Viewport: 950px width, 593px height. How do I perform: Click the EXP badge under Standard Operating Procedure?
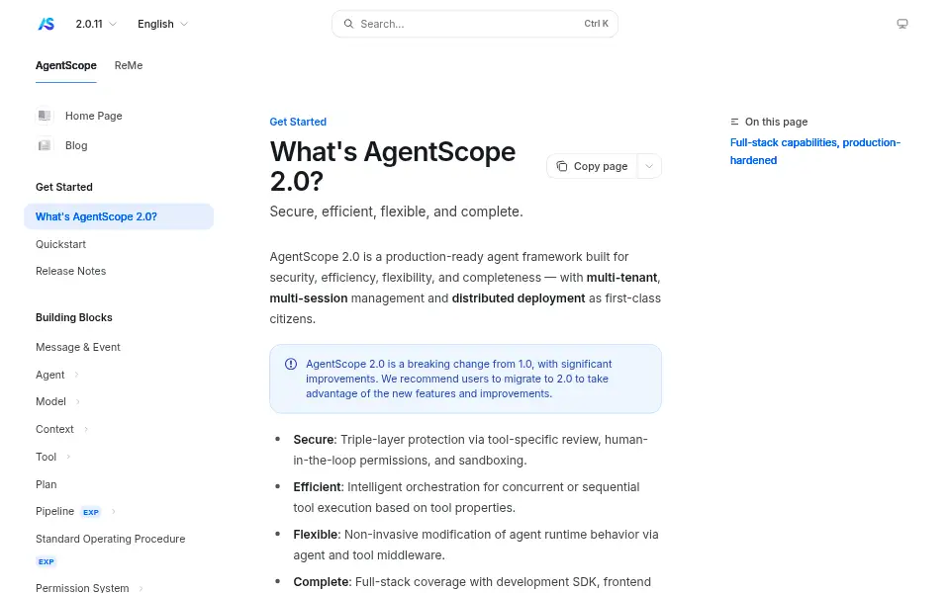tap(47, 561)
